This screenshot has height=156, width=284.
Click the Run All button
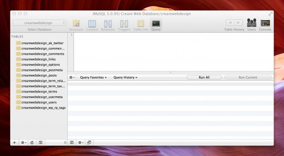[x=204, y=77]
